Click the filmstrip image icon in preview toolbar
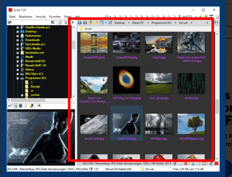 tap(21, 106)
